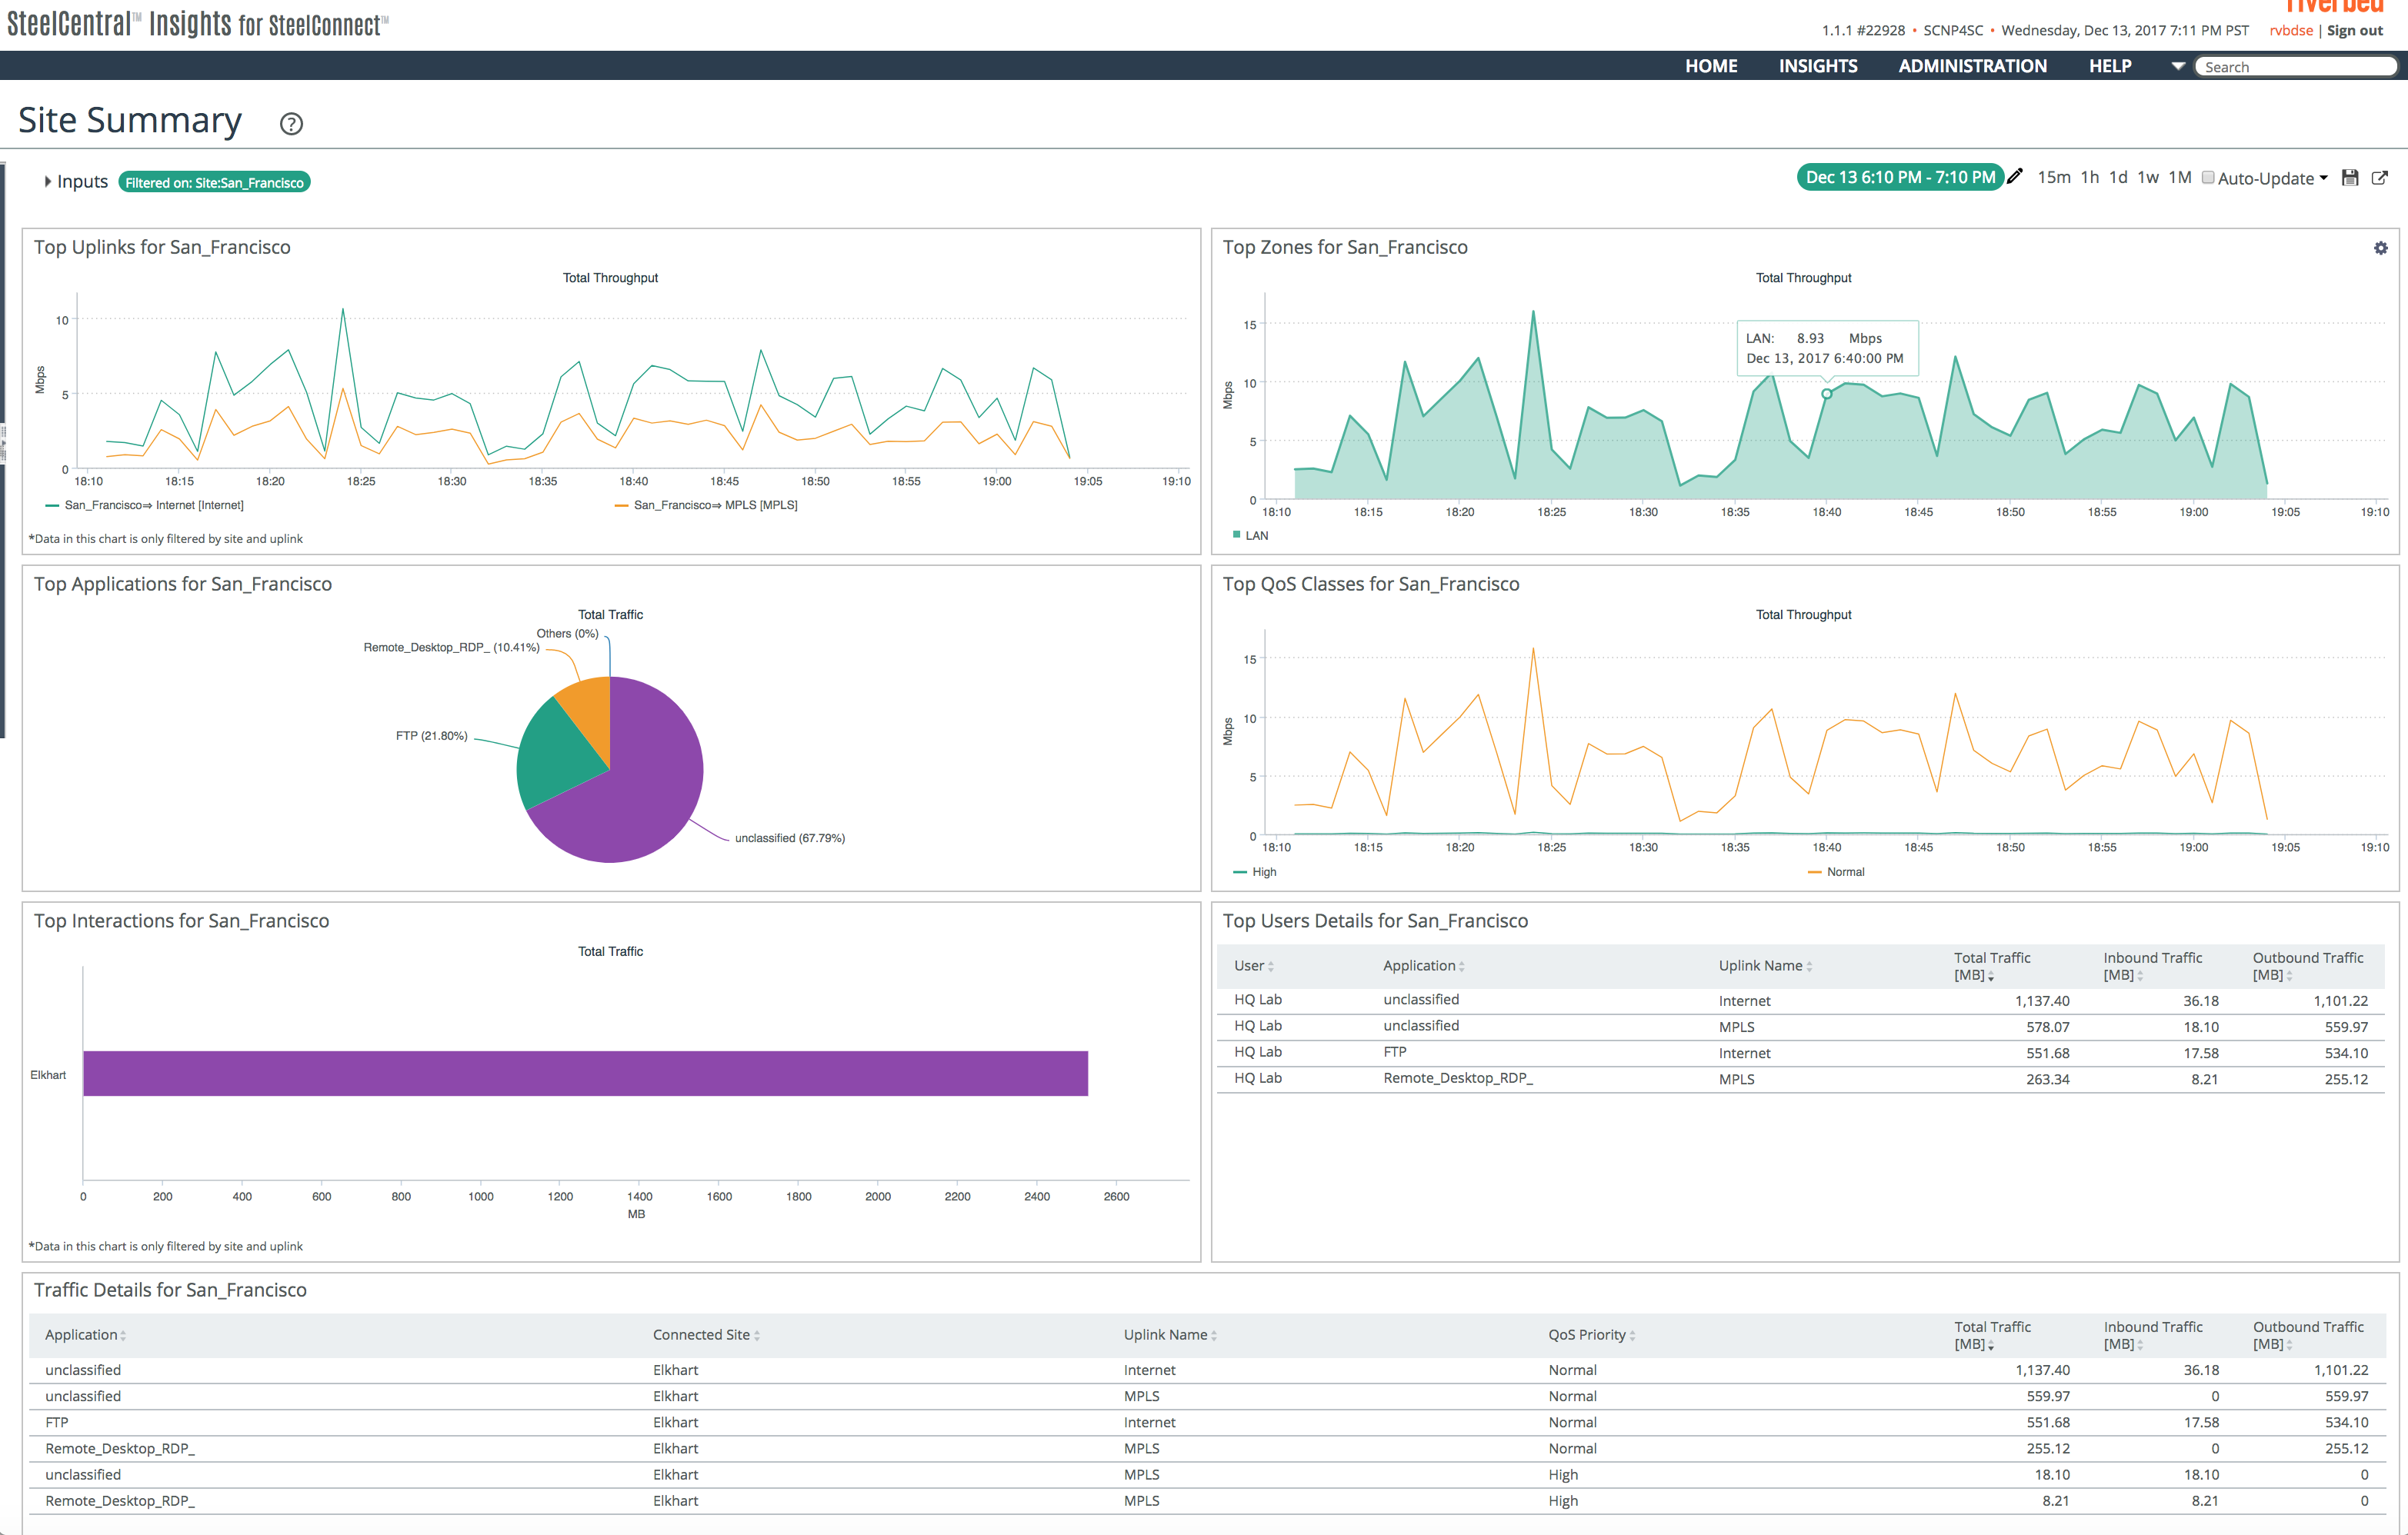
Task: Open the ADMINISTRATION menu
Action: click(x=1972, y=66)
